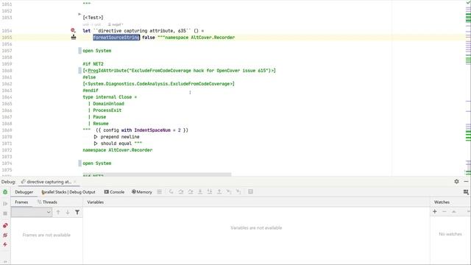Click 'prepend newline' on line 1070
This screenshot has width=471, height=265.
(x=120, y=137)
